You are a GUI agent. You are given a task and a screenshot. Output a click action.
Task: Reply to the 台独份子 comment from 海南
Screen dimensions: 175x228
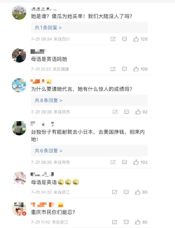point(124,162)
